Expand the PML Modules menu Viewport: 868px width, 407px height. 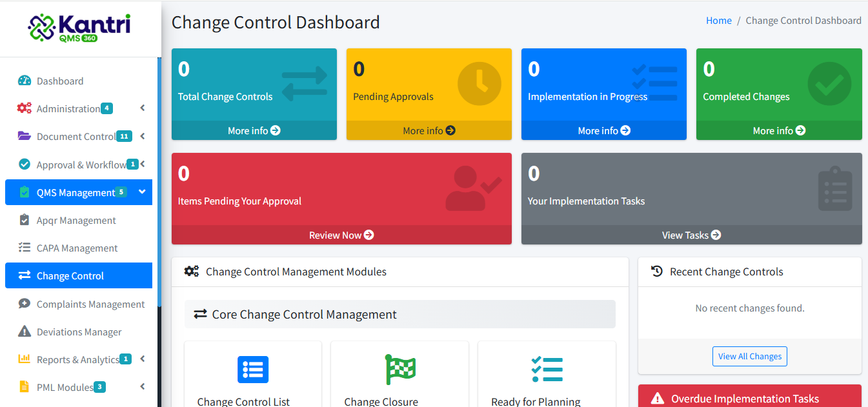pos(142,387)
